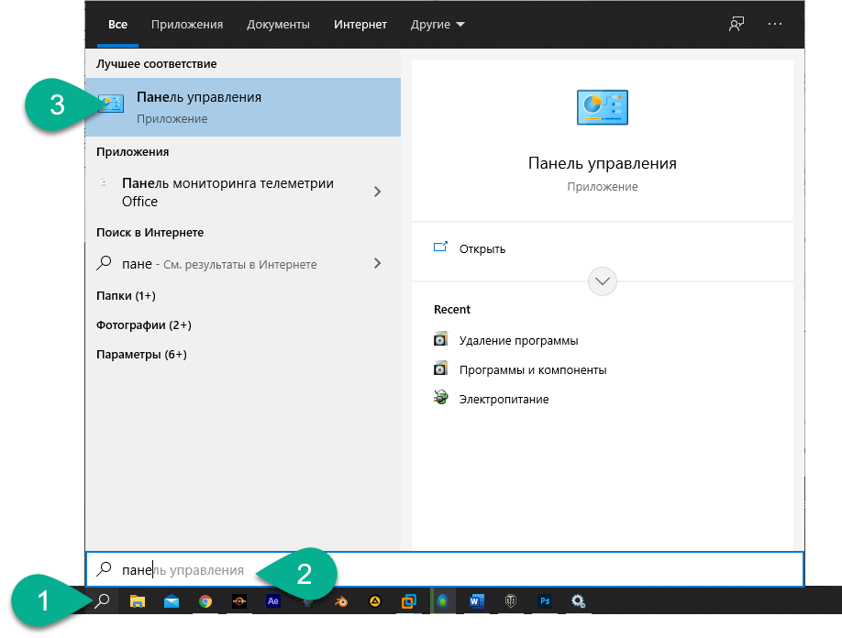Launch Photoshop from the taskbar

tap(545, 601)
